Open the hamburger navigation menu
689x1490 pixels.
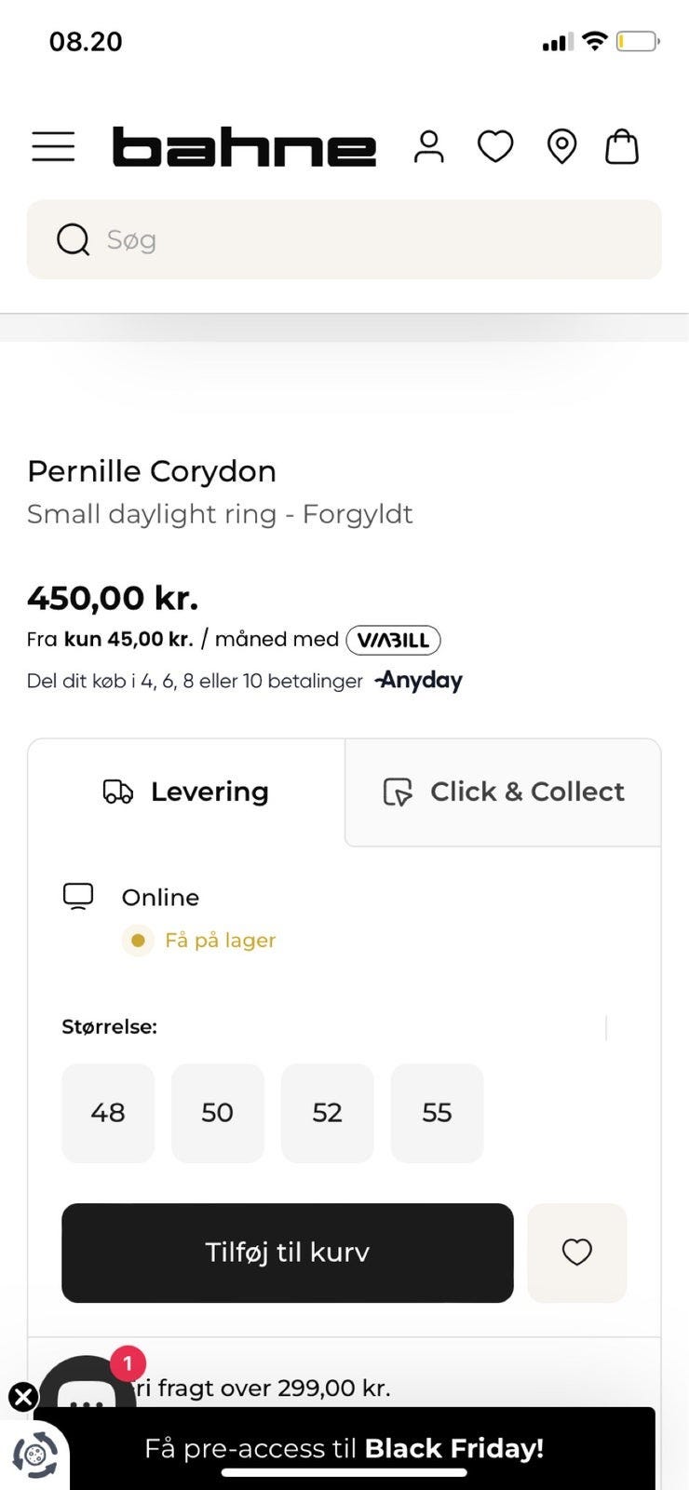[53, 146]
